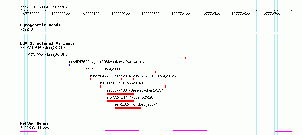Click the magenta SLC26A3 gene track line
Viewport: 302px width, 135px height.
[x=156, y=131]
